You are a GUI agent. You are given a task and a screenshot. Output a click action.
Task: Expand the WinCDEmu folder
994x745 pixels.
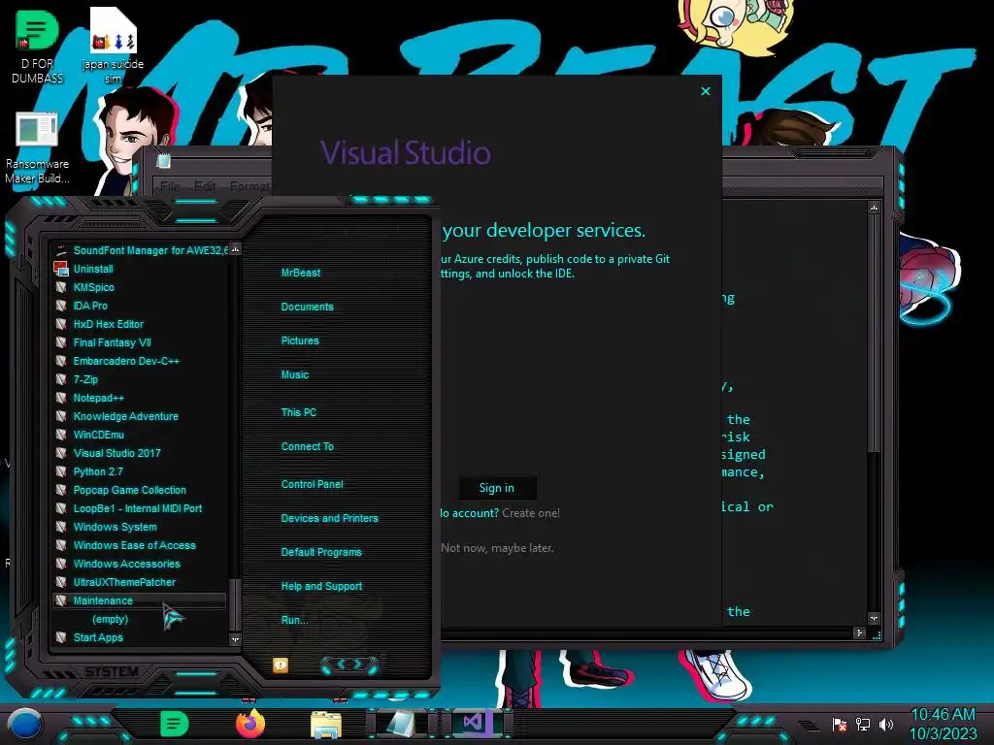140,435
